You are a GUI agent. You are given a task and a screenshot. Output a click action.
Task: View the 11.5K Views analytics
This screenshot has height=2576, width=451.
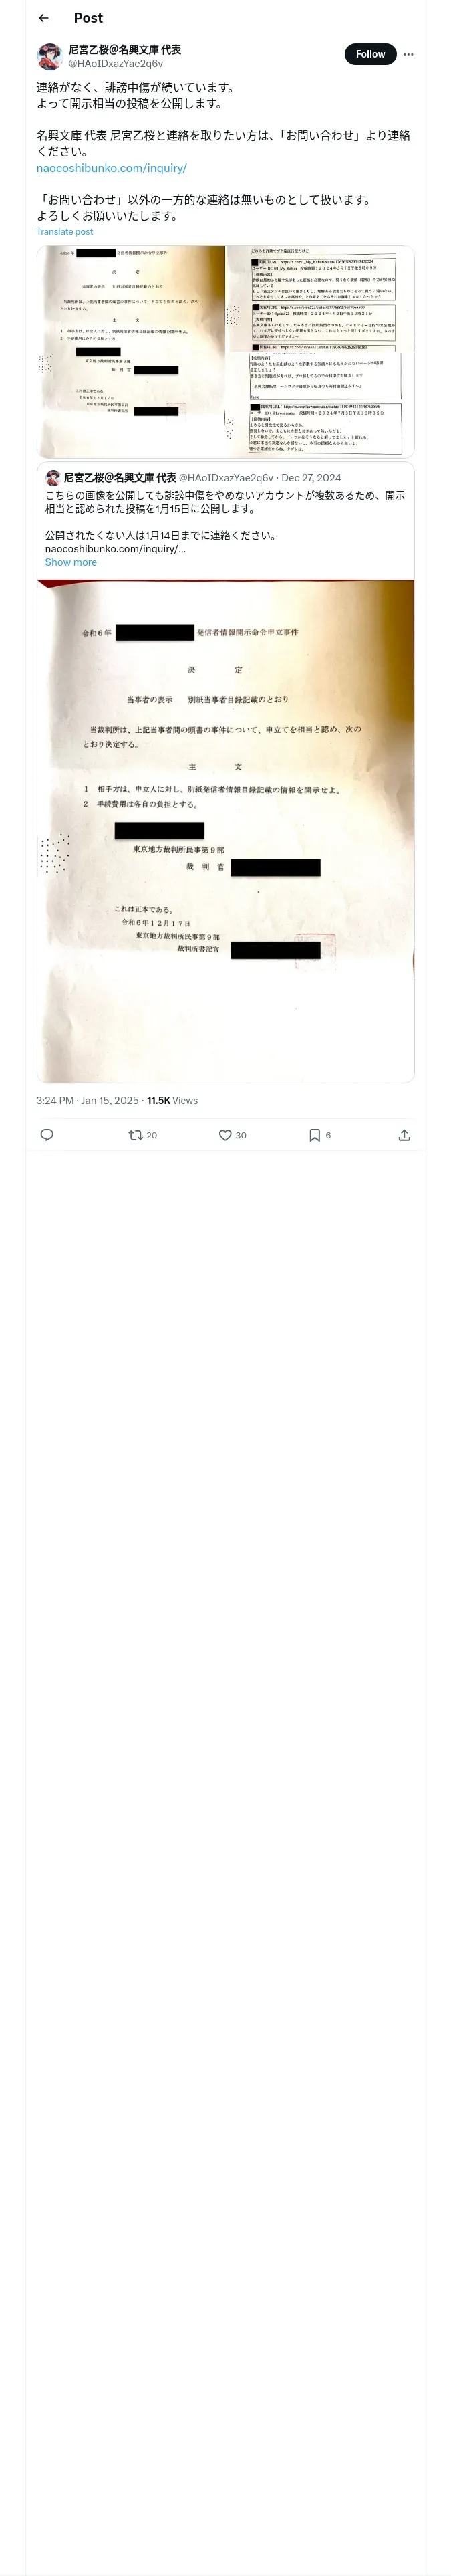tap(172, 1100)
